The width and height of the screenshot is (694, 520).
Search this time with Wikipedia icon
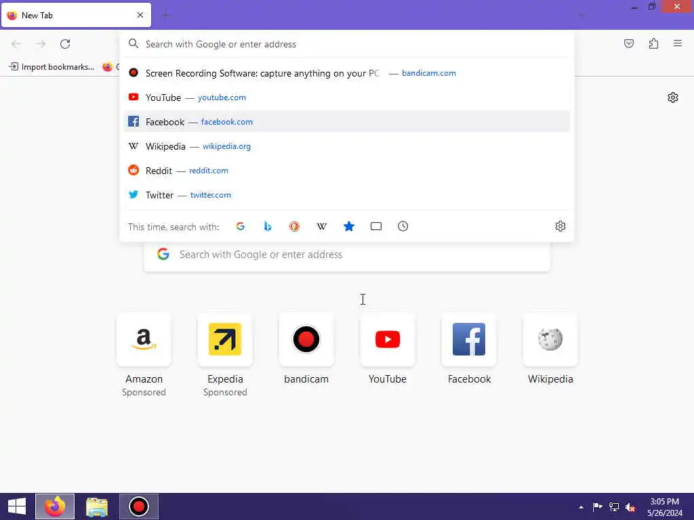pyautogui.click(x=322, y=226)
